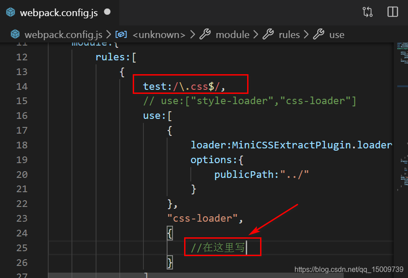Open the chevron between rules and use breadcrumbs
Viewport: 408px width, 278px height.
307,34
